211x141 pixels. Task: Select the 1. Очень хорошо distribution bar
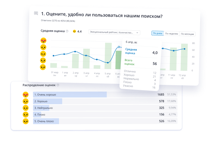click(70, 94)
